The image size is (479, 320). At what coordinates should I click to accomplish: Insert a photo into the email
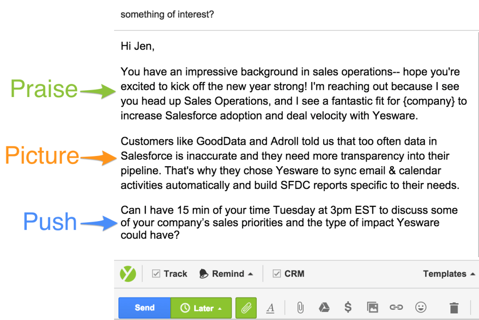(372, 308)
